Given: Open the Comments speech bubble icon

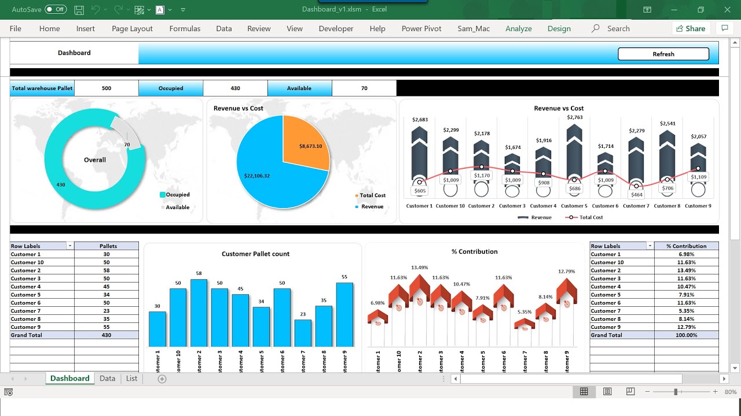Looking at the screenshot, I should click(x=724, y=28).
